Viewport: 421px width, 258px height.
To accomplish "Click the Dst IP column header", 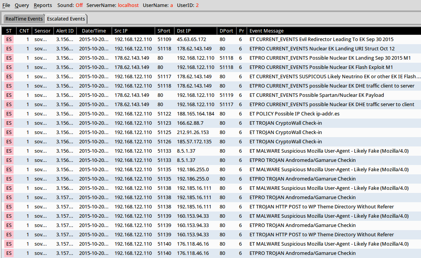I will tap(184, 31).
